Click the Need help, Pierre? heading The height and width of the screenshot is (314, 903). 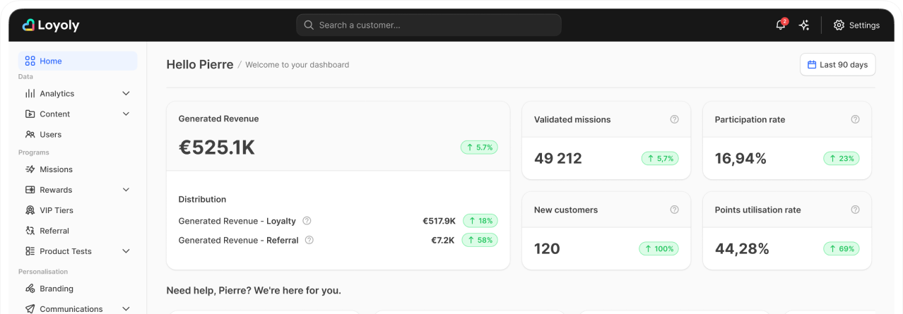point(254,290)
